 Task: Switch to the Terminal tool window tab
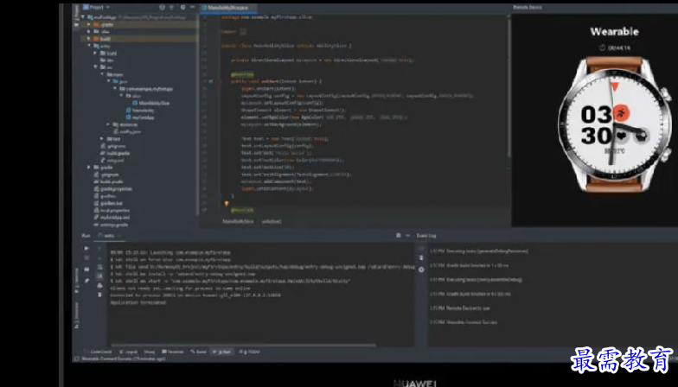[x=175, y=352]
